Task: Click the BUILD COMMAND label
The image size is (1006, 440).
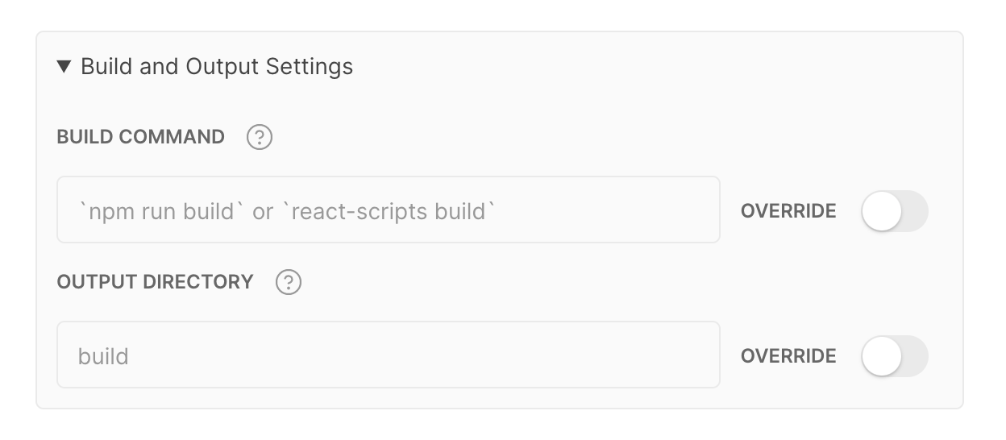Action: [141, 138]
